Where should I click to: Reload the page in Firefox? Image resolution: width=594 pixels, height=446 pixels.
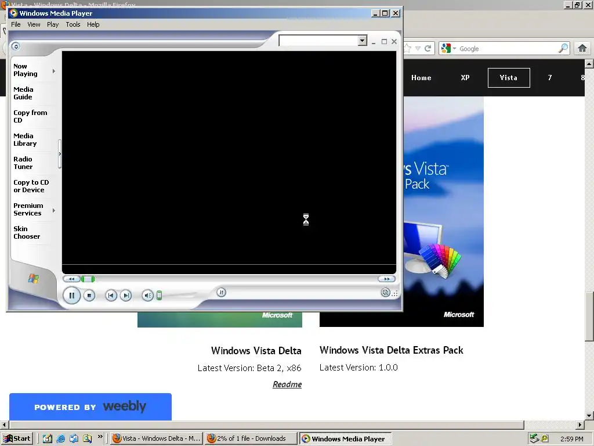pyautogui.click(x=428, y=48)
